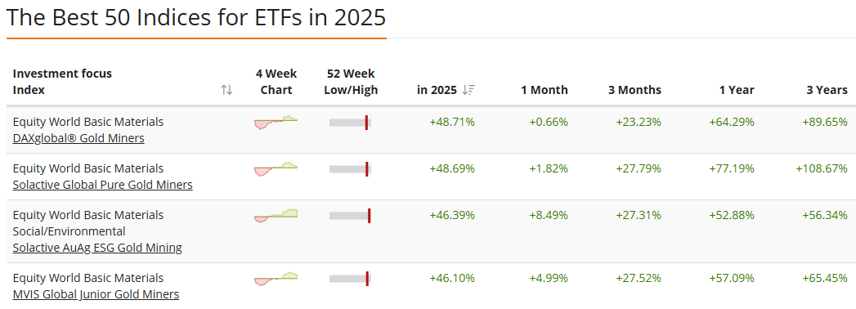Sort table by 1 Month column header
The width and height of the screenshot is (856, 309).
[545, 90]
